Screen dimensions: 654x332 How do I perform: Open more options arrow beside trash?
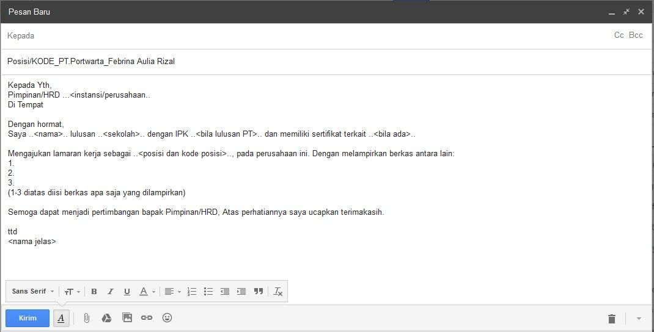[x=639, y=318]
